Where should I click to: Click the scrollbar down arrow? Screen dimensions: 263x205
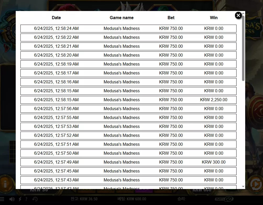point(243,187)
